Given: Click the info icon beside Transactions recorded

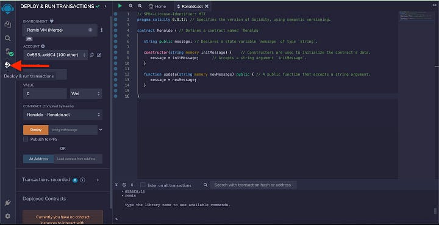Looking at the screenshot, I should (x=82, y=180).
